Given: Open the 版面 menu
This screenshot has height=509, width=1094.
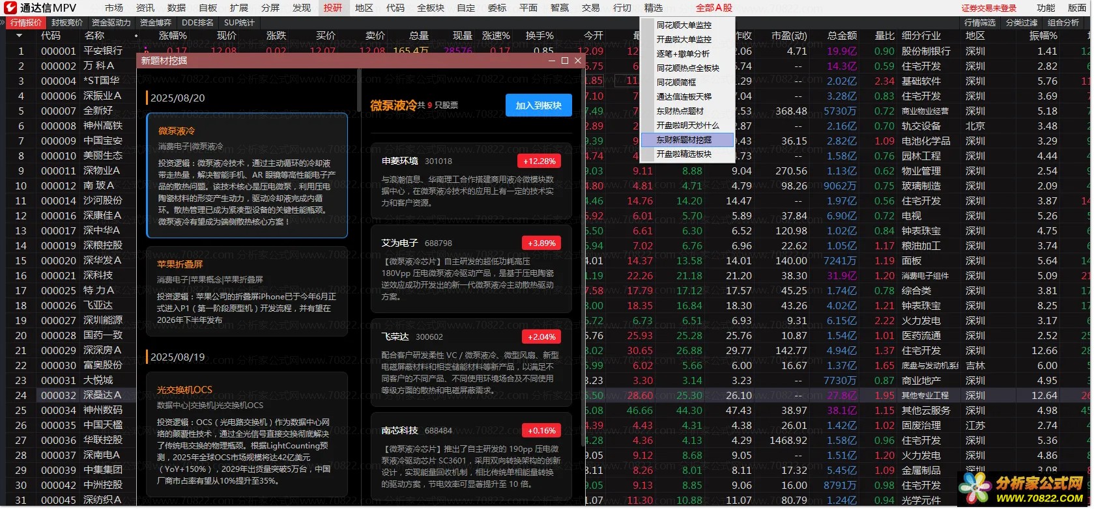Looking at the screenshot, I should pos(1077,8).
